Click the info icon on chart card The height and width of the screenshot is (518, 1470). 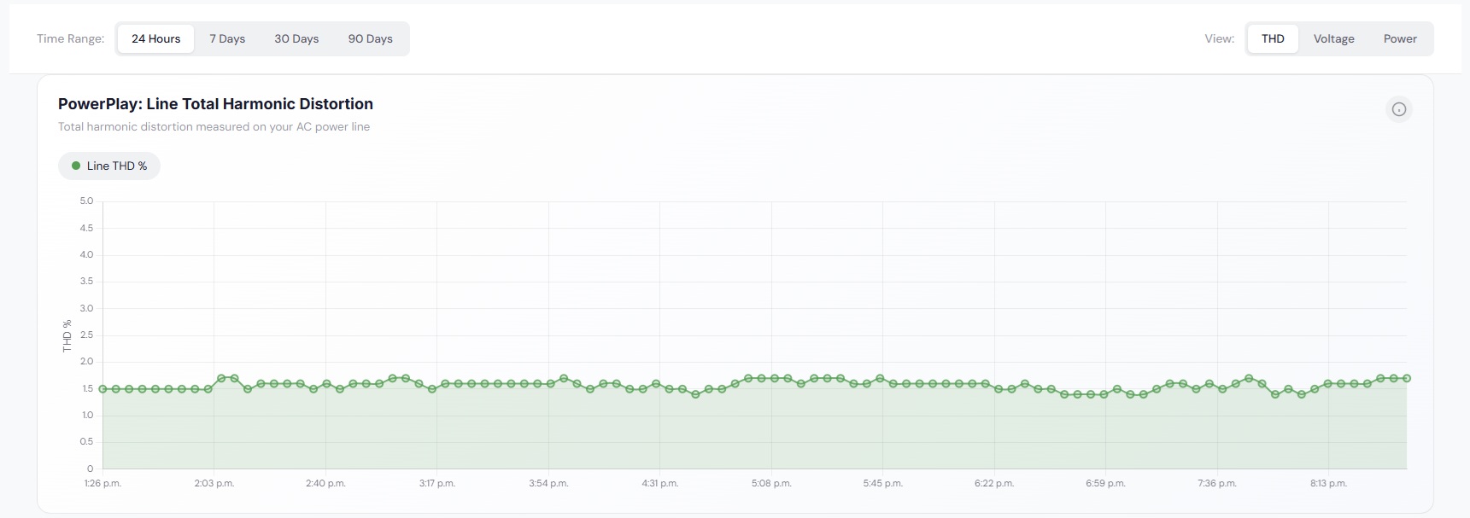click(1398, 109)
